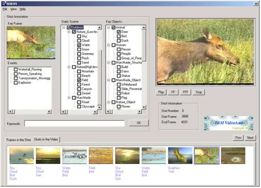Viewport: 261px width, 188px height.
Task: Open the View menu
Action: coord(13,9)
